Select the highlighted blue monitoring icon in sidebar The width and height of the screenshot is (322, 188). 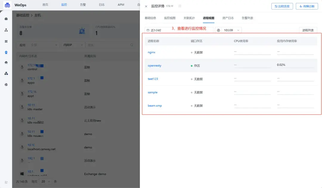click(7, 52)
